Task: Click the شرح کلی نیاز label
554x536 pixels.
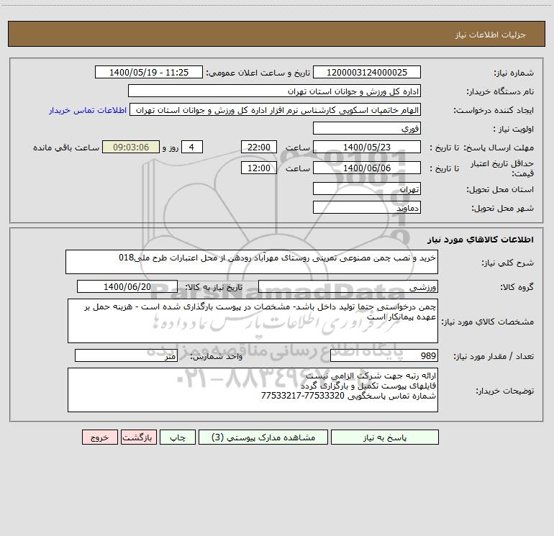Action: click(508, 263)
